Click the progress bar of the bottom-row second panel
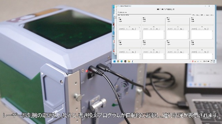This screenshot has height=124, width=222. [x=154, y=48]
